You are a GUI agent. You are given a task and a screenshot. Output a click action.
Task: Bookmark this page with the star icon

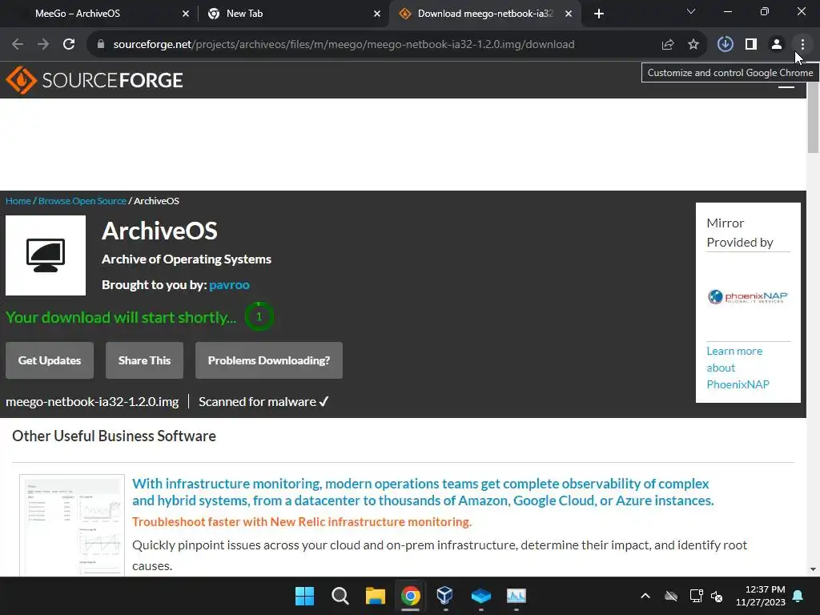coord(693,45)
